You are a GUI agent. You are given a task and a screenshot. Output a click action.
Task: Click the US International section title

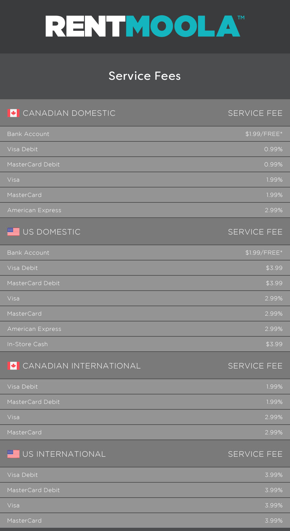point(64,454)
